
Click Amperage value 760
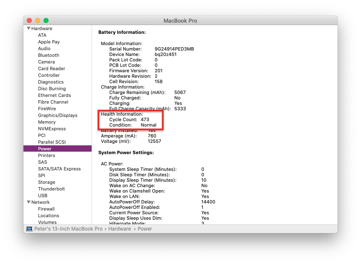[x=152, y=136]
